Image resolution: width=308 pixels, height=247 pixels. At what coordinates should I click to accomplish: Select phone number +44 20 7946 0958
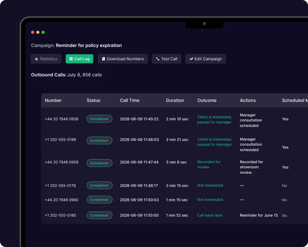pyautogui.click(x=62, y=119)
